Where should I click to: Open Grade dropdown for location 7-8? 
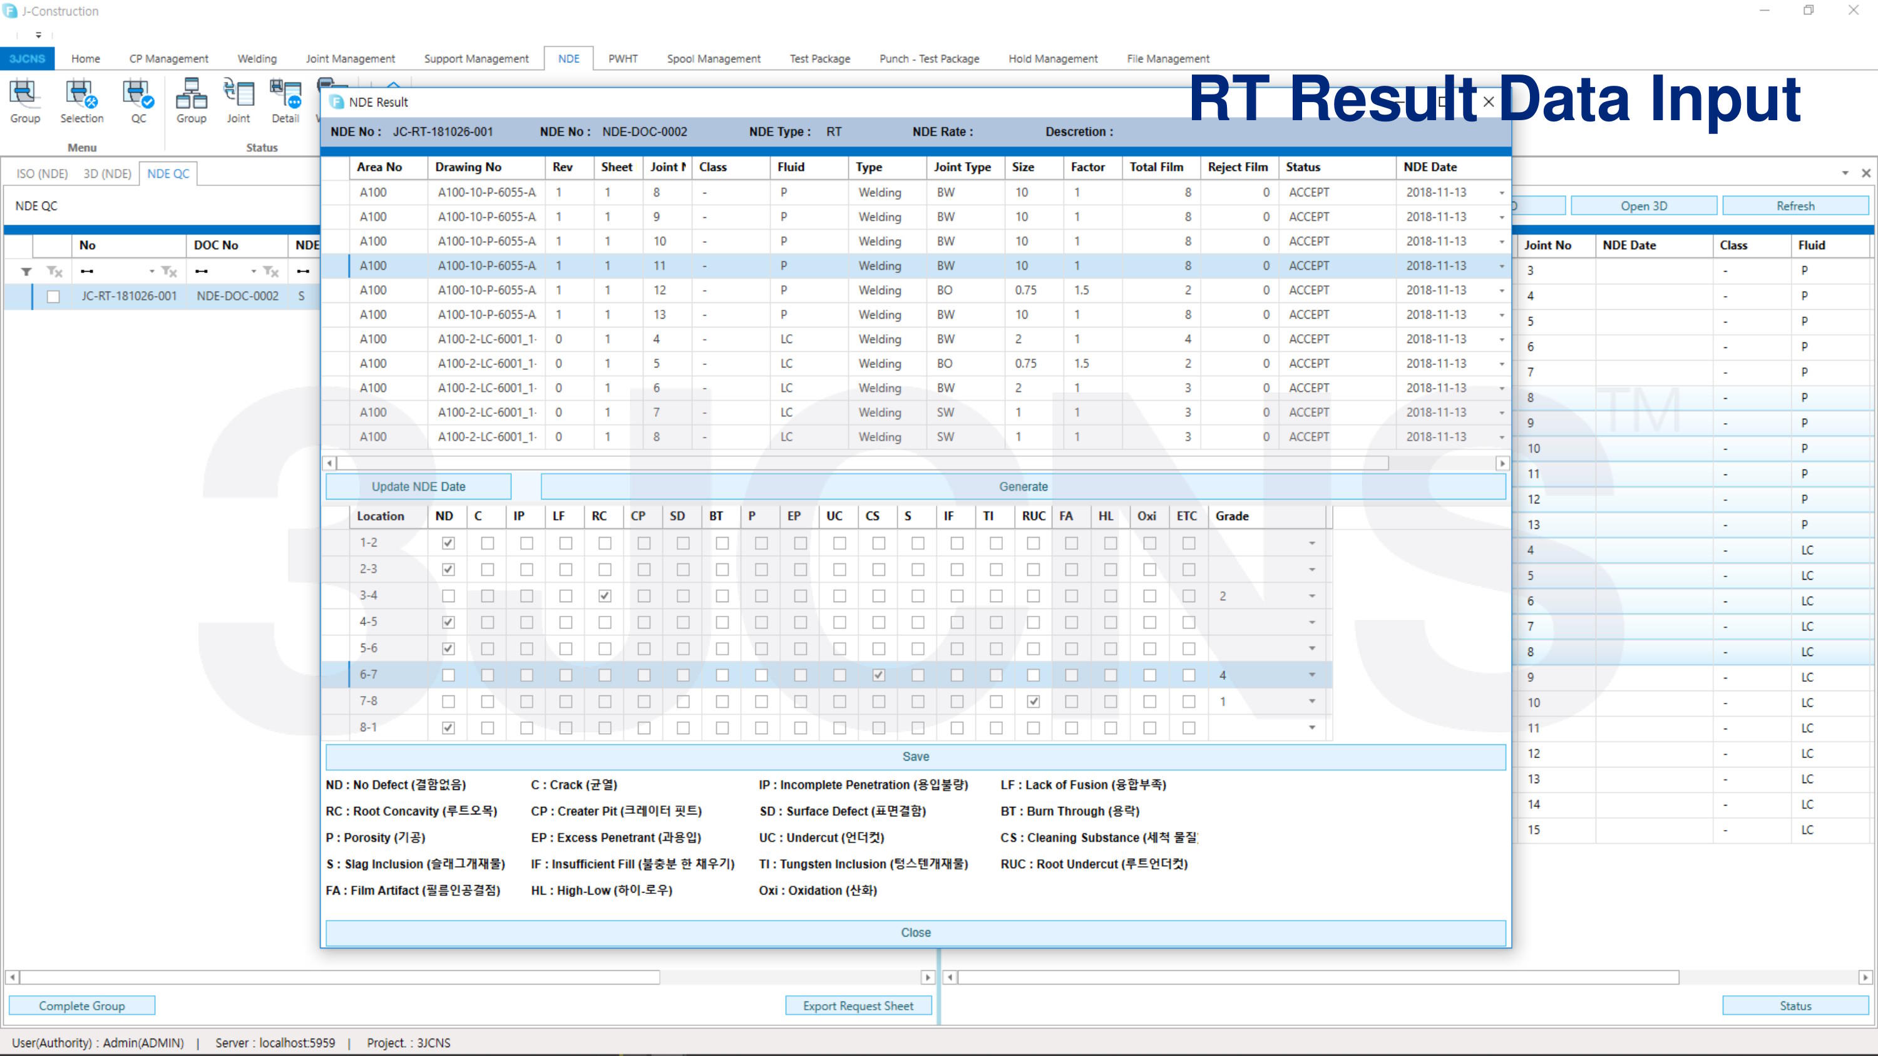[1311, 701]
